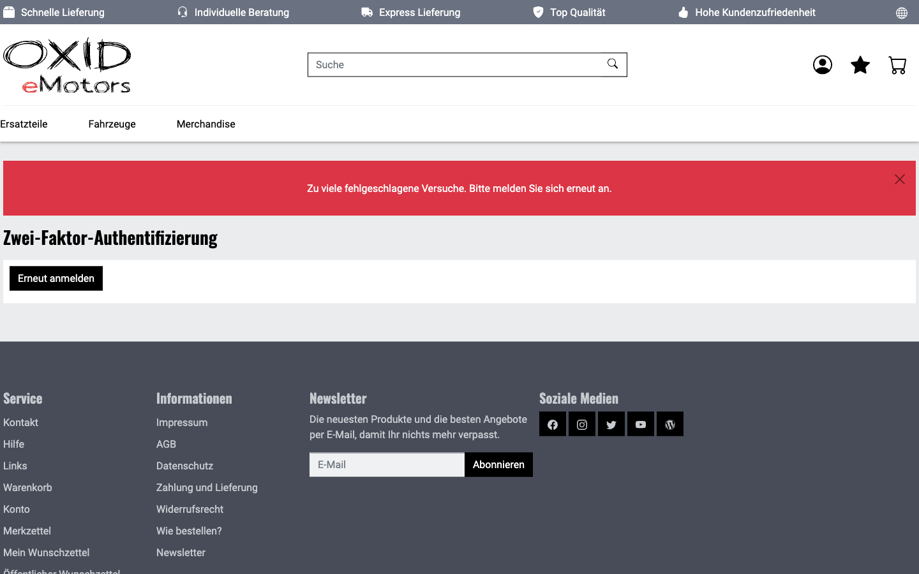Open the user account icon
This screenshot has height=574, width=919.
click(822, 65)
